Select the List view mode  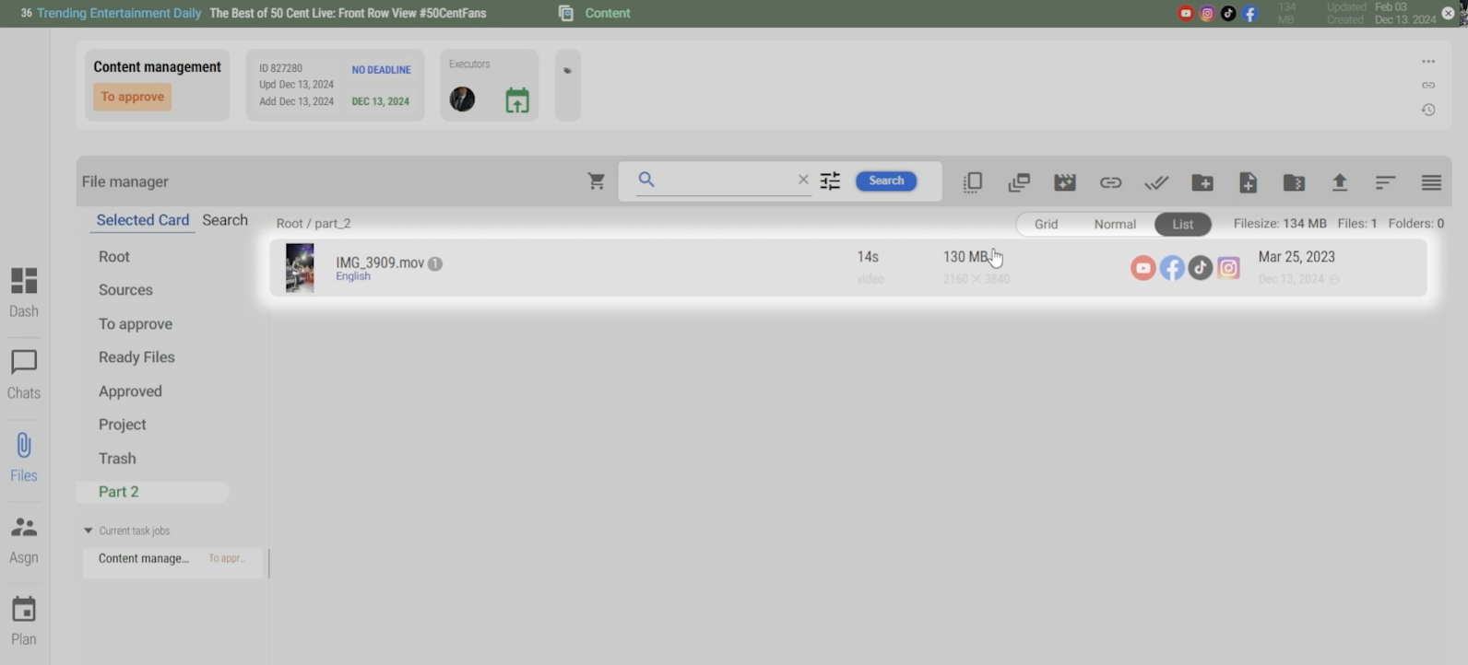[1182, 224]
